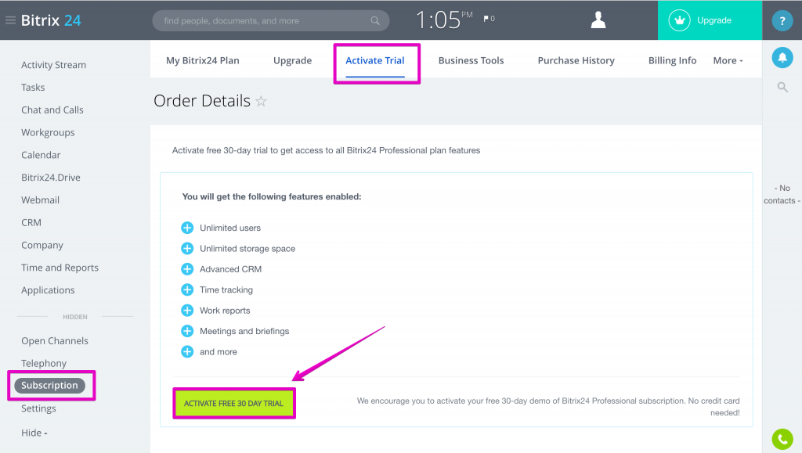This screenshot has width=802, height=453.
Task: View the Purchase History tab
Action: 576,60
